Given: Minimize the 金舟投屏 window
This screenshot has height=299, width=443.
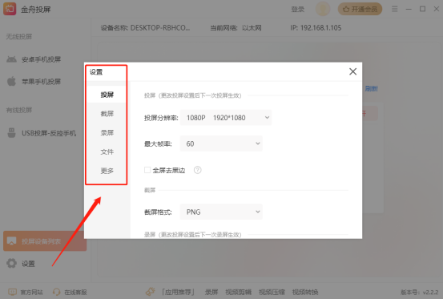Looking at the screenshot, I should point(409,9).
